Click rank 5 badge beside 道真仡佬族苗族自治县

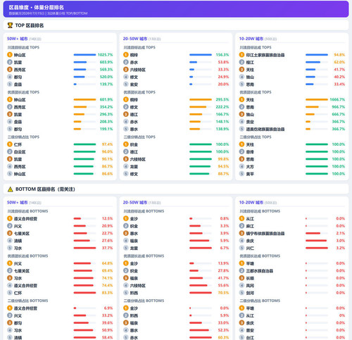point(241,129)
